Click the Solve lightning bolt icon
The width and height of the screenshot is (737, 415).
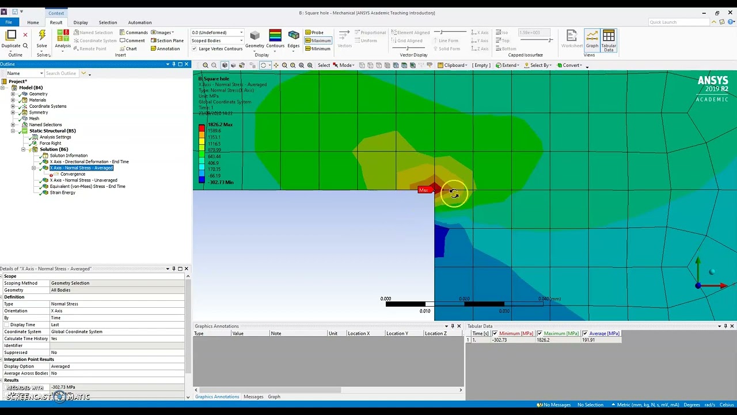pyautogui.click(x=42, y=36)
